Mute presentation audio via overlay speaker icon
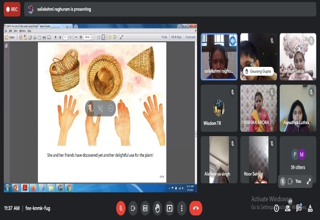This screenshot has width=320, height=220. tap(100, 108)
